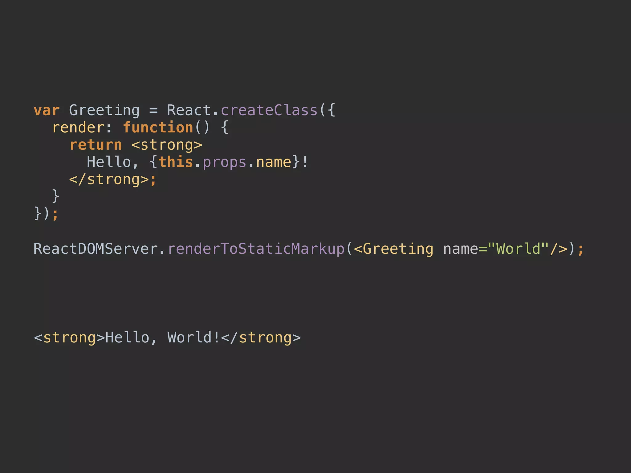This screenshot has height=473, width=631.
Task: Click the '<Greeting' JSX tag
Action: pyautogui.click(x=393, y=249)
